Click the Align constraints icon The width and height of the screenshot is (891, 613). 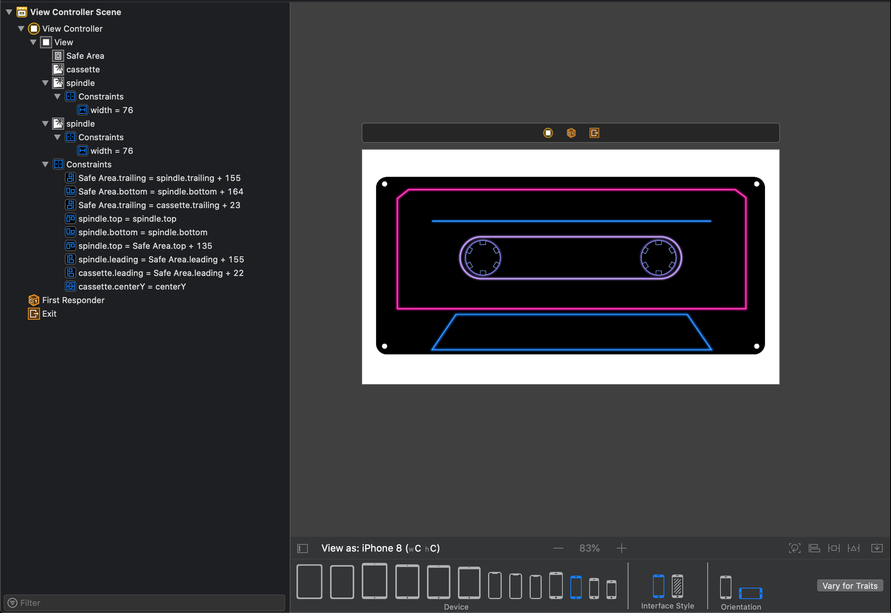click(x=814, y=548)
